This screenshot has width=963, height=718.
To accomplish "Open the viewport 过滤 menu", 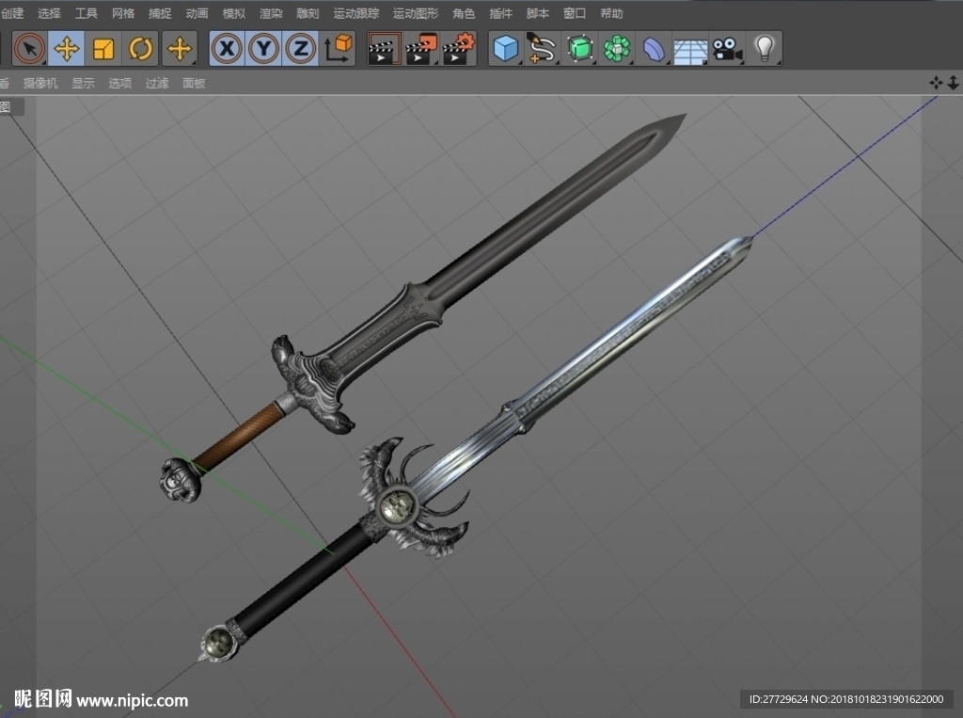I will click(x=157, y=83).
